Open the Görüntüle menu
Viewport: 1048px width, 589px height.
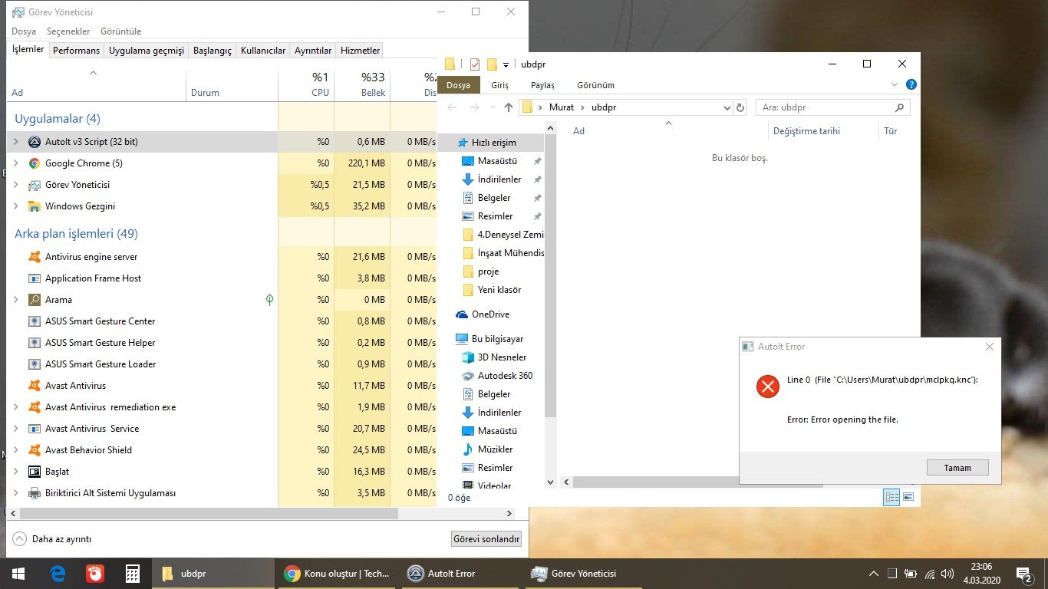(x=121, y=31)
